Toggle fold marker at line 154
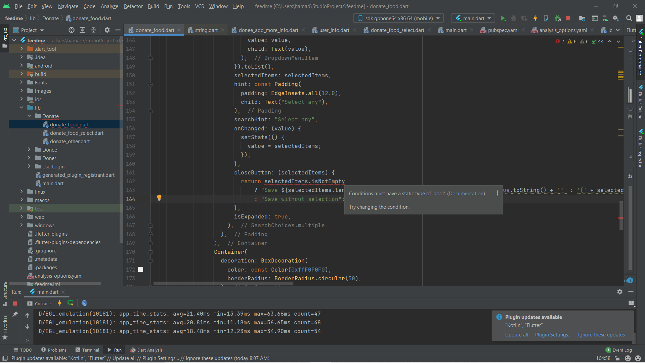 coord(150,111)
